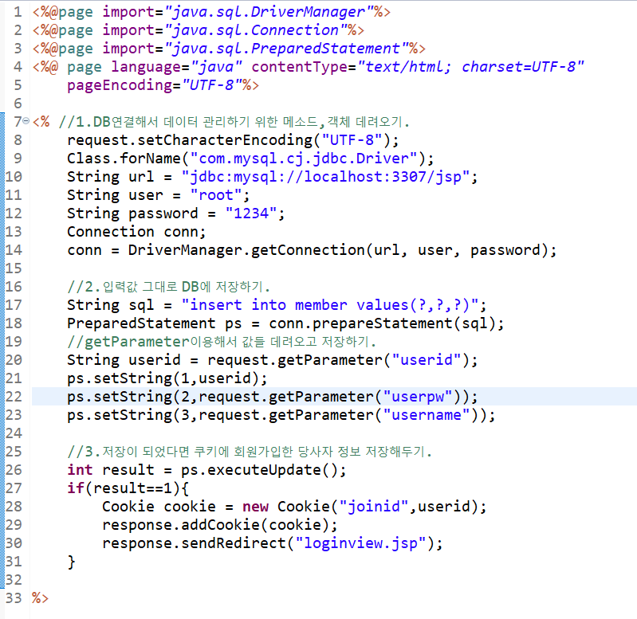Click line number 1 in the gutter
This screenshot has height=619, width=637.
click(x=18, y=12)
